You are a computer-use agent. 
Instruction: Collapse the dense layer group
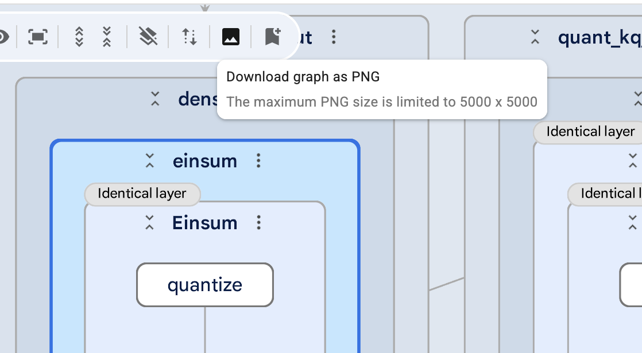tap(155, 99)
